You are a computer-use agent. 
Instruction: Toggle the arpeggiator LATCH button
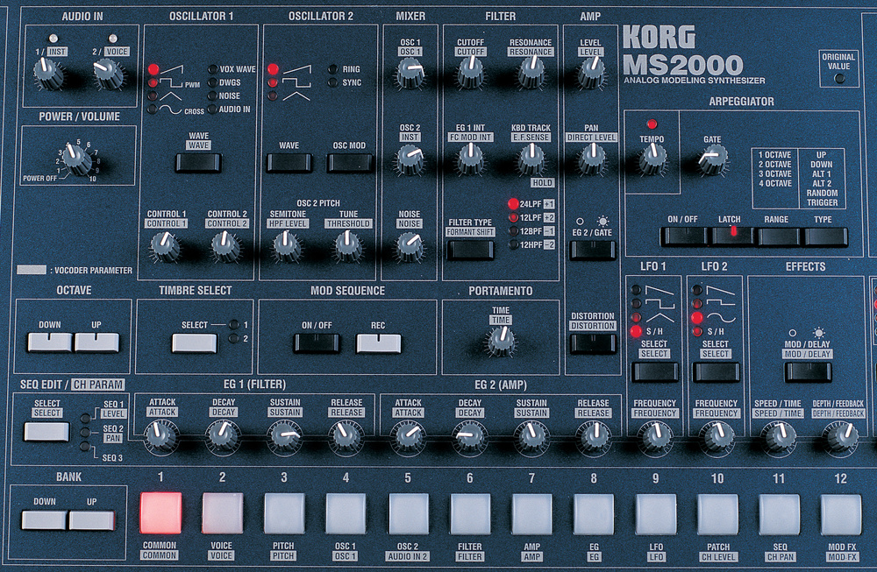(x=731, y=237)
